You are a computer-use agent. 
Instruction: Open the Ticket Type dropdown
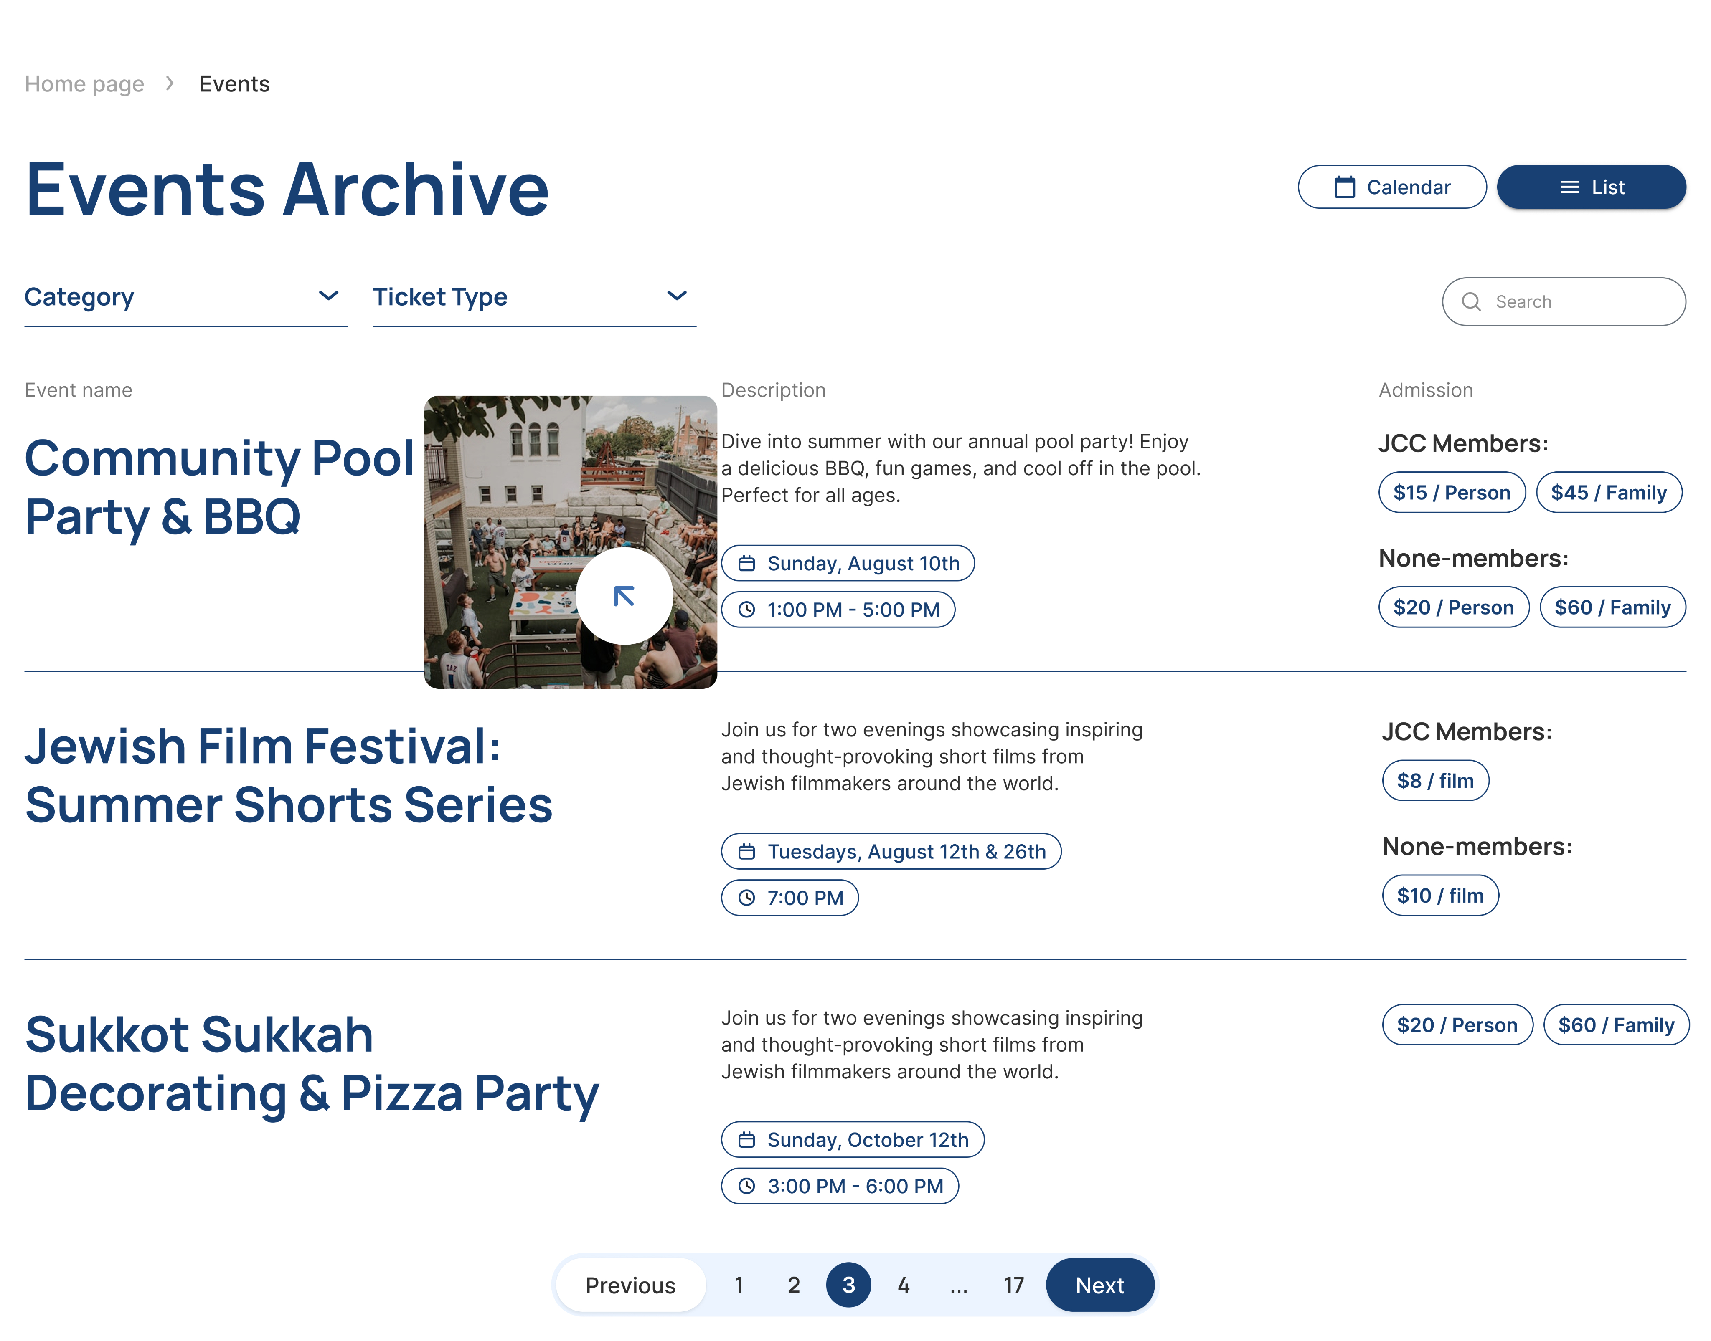[533, 297]
